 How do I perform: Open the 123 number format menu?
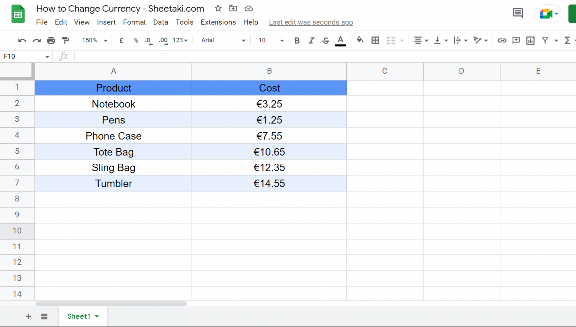pyautogui.click(x=178, y=40)
